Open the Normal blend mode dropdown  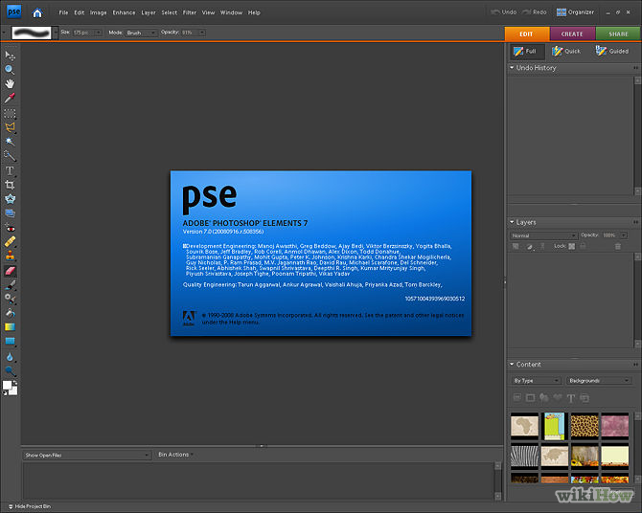(x=543, y=235)
